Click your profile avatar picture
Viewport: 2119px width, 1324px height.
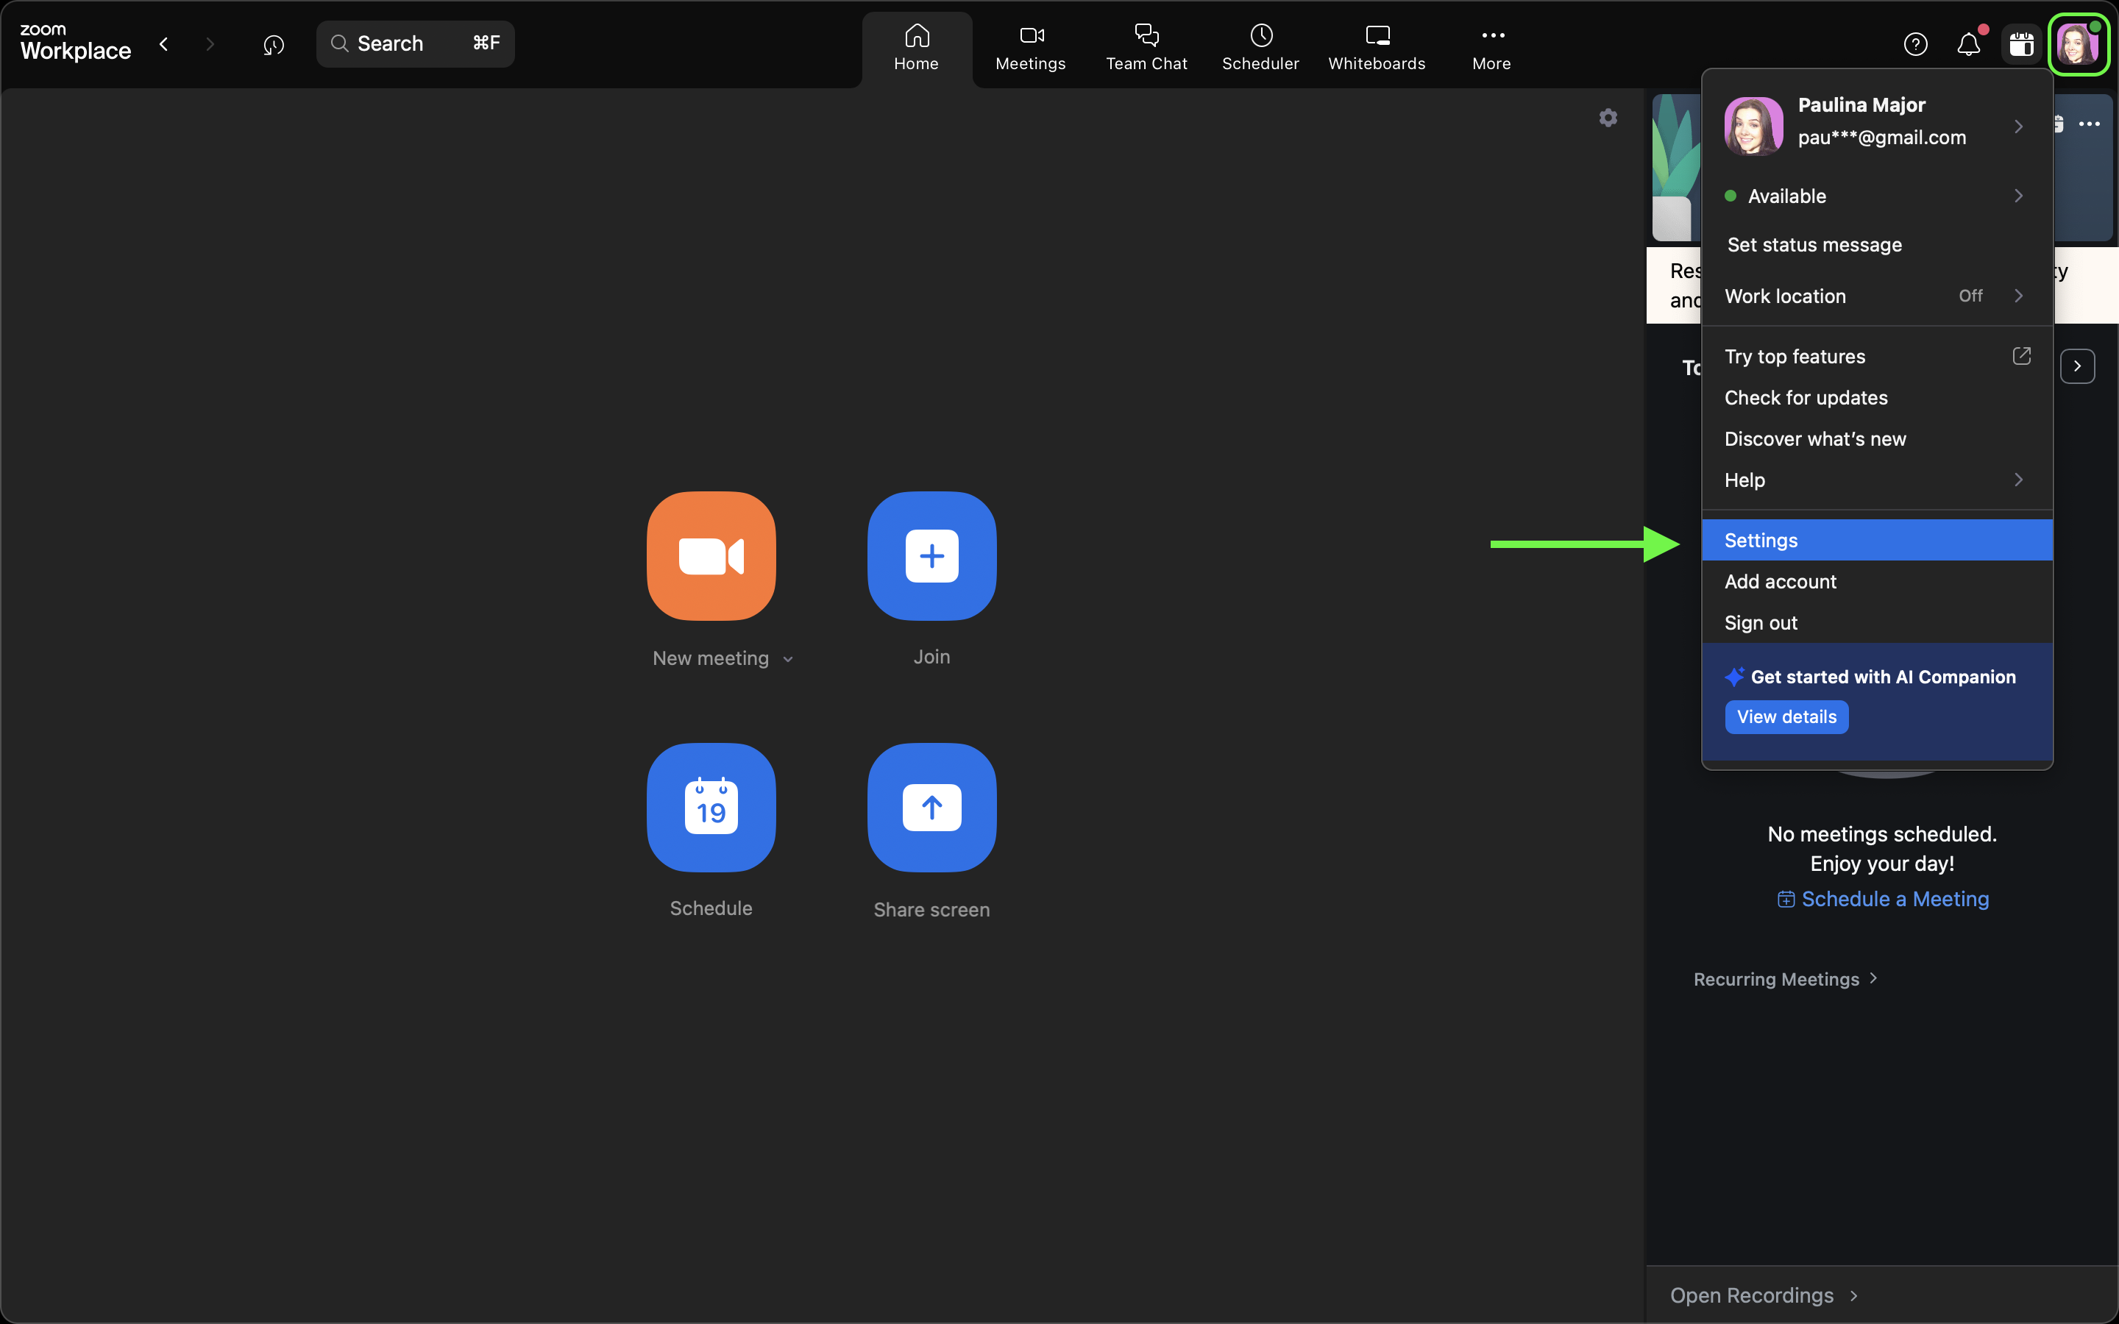click(x=2079, y=44)
